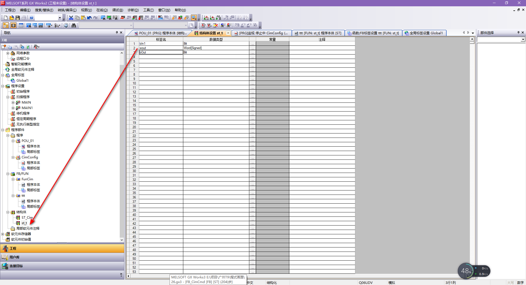Viewport: 526px width, 285px height.
Task: Click the navigation tree vertical scrollbar
Action: click(x=122, y=137)
